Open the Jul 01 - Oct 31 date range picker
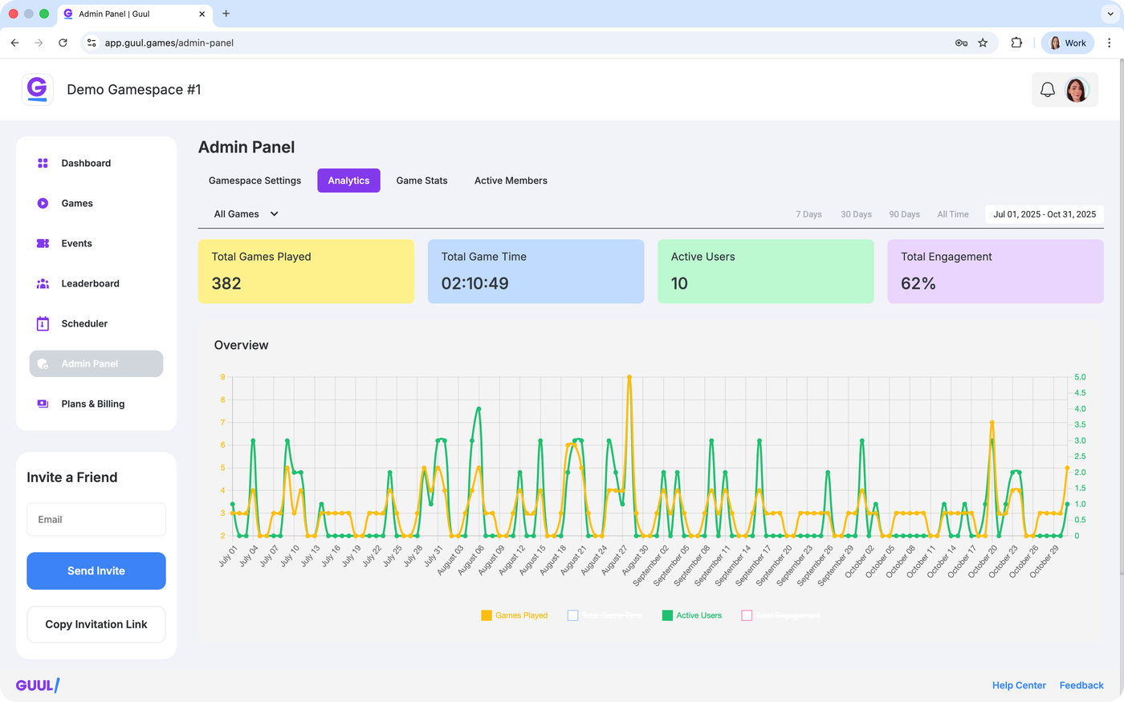Viewport: 1124px width, 702px height. (1044, 214)
